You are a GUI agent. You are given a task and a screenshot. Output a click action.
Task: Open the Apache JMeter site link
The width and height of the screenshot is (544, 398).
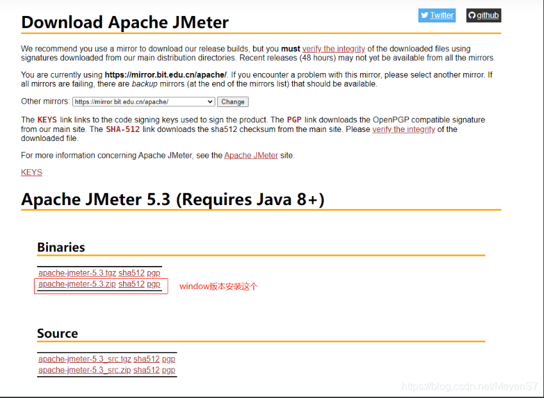click(251, 155)
